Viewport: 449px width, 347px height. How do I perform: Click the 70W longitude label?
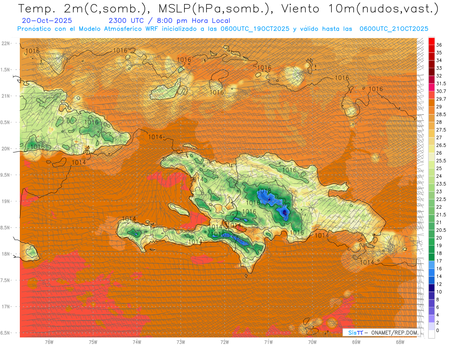[x=312, y=342]
